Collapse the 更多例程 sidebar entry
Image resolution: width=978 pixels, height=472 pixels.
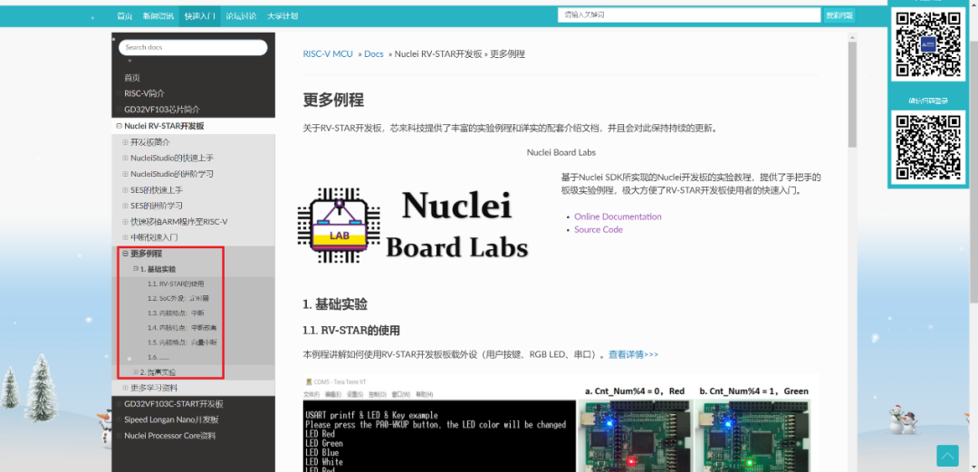point(125,254)
